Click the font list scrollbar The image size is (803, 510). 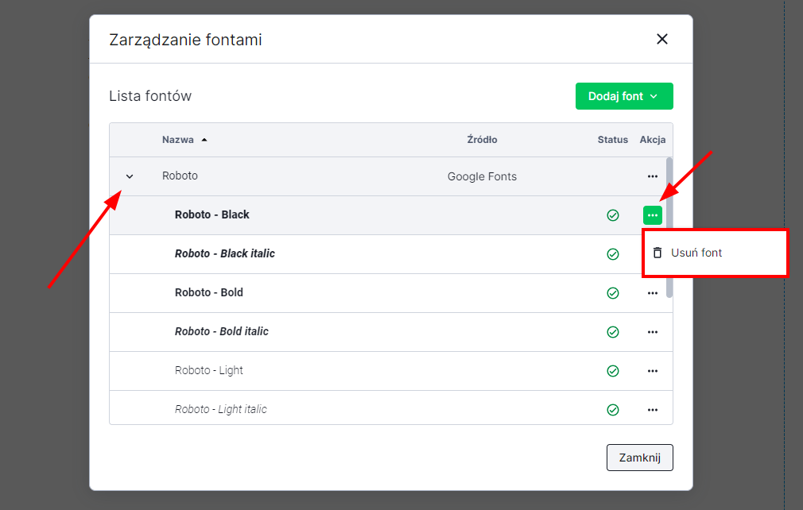669,226
